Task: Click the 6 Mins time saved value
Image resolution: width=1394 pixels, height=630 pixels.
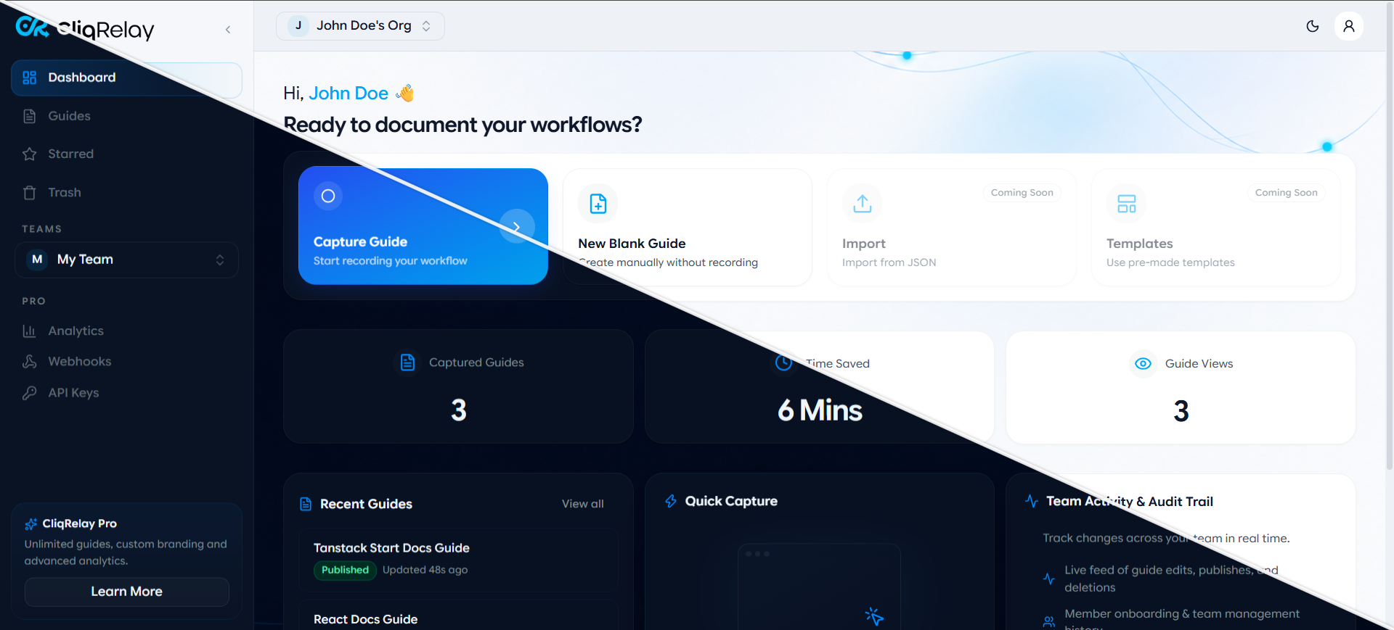Action: coord(820,410)
